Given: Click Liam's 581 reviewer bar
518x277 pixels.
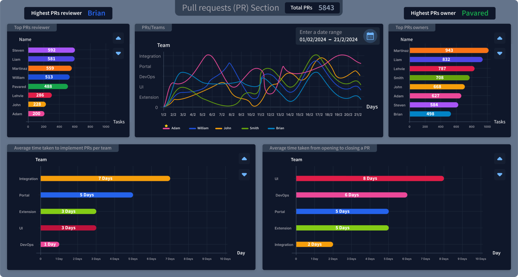Looking at the screenshot, I should pyautogui.click(x=51, y=59).
